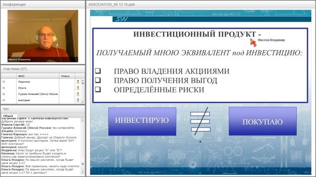Click Галина's message about Старого Оскола
The image size is (316, 177).
pyautogui.click(x=39, y=138)
